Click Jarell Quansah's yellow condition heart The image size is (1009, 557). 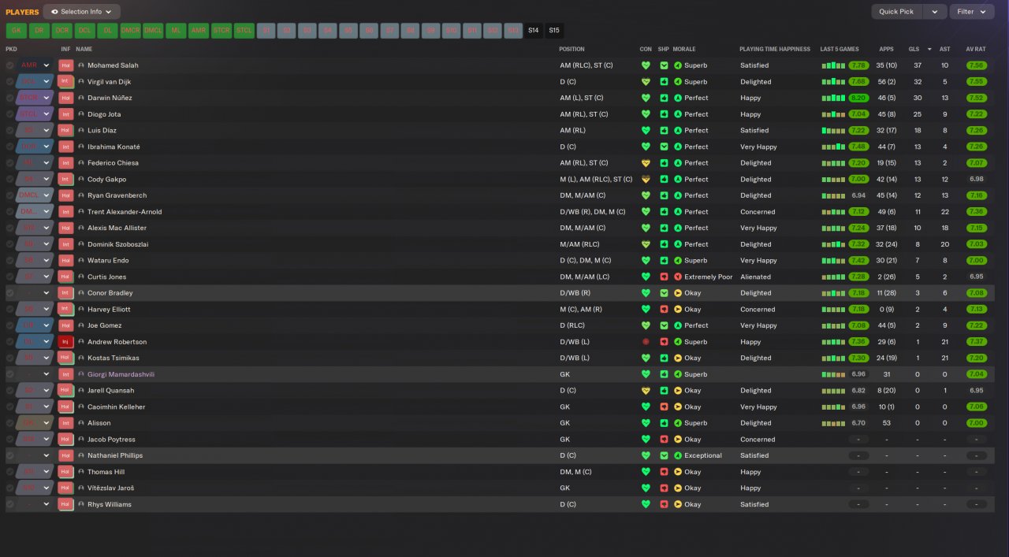click(x=646, y=391)
